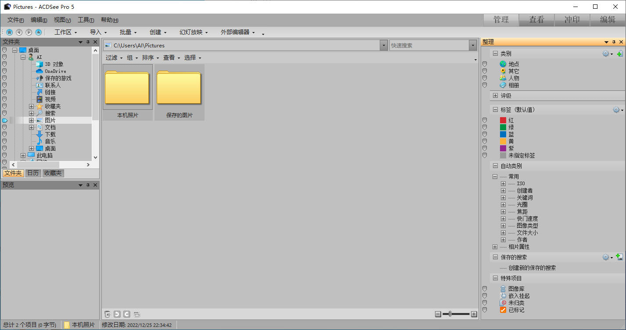Toggle the selector marker beside 视频 in folder tree
626x330 pixels.
click(x=4, y=99)
